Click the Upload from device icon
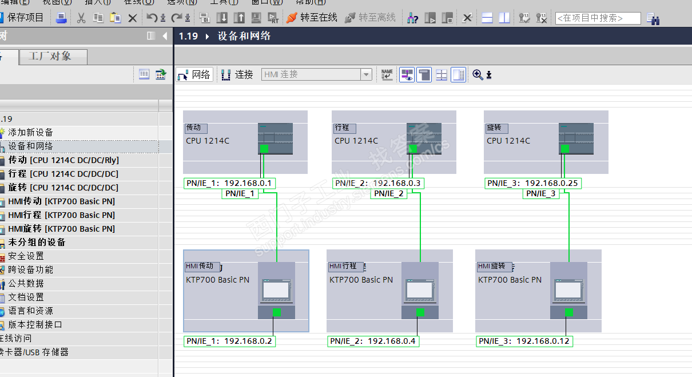Viewport: 692px width, 377px height. click(240, 18)
